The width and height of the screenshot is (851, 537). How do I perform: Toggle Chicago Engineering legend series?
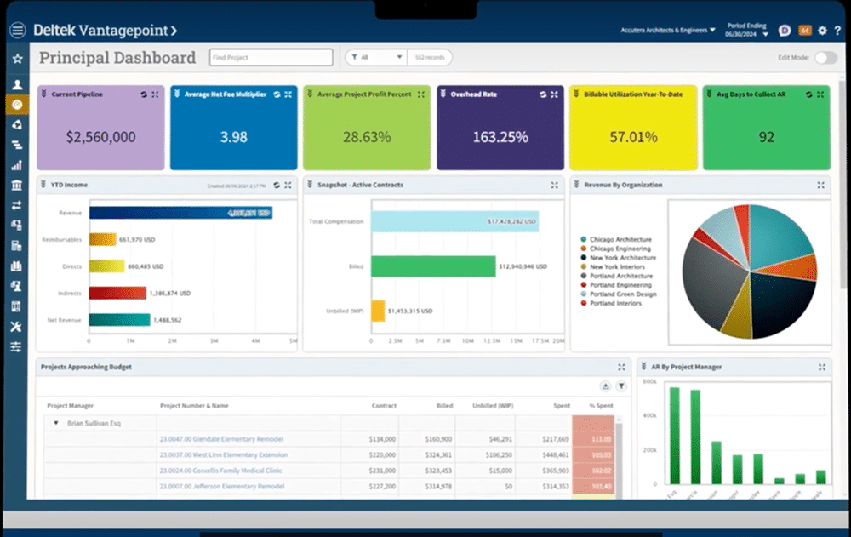click(615, 249)
